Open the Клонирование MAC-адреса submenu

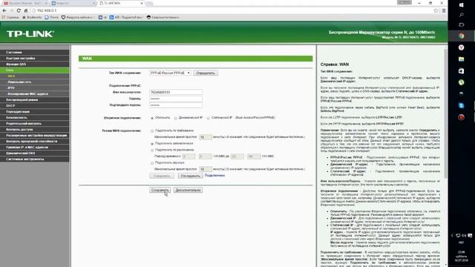(x=35, y=94)
